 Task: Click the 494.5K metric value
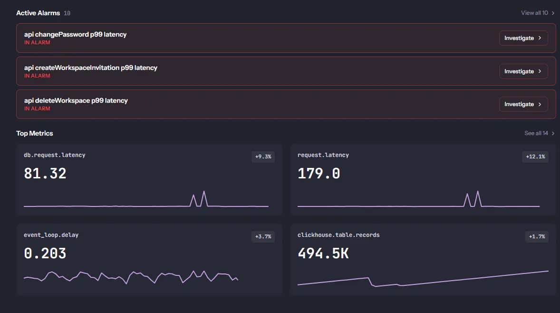pyautogui.click(x=323, y=254)
